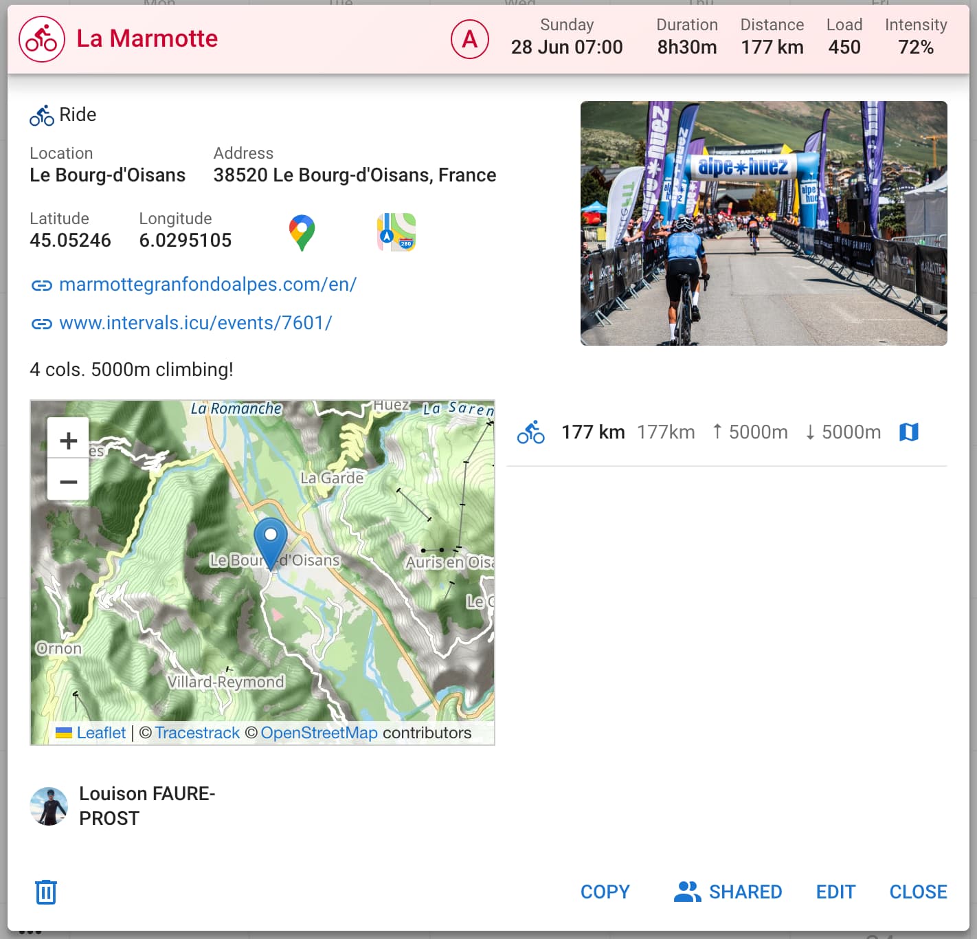Viewport: 977px width, 939px height.
Task: Open location in Google Maps
Action: (302, 232)
